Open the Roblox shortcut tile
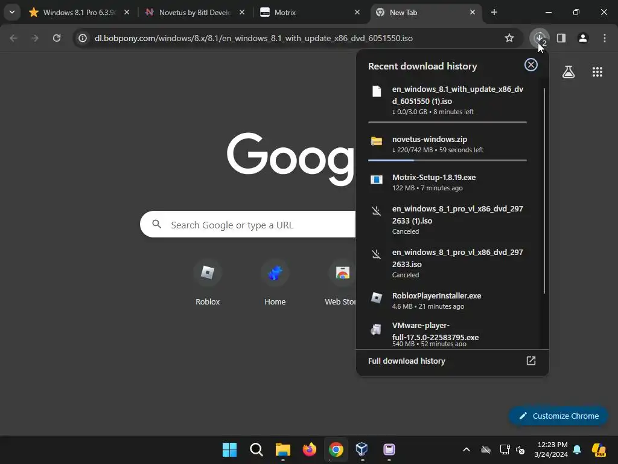The height and width of the screenshot is (464, 618). click(208, 283)
